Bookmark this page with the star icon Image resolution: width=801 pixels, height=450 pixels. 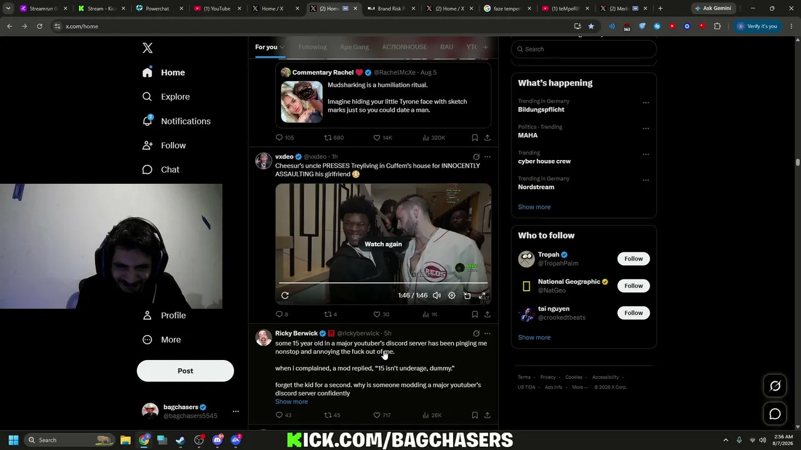coord(591,26)
